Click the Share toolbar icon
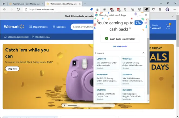This screenshot has height=118, width=179. 160,9
